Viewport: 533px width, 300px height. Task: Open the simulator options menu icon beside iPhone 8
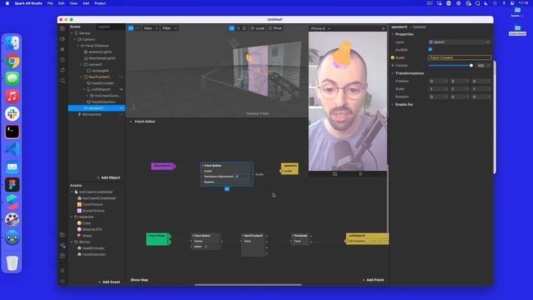click(383, 28)
